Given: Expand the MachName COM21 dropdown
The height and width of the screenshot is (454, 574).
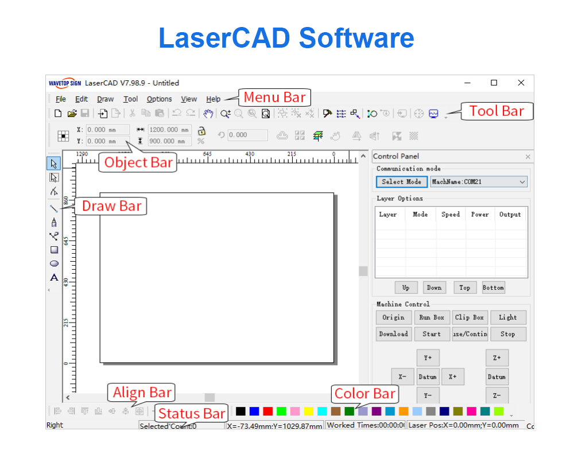Looking at the screenshot, I should (522, 182).
